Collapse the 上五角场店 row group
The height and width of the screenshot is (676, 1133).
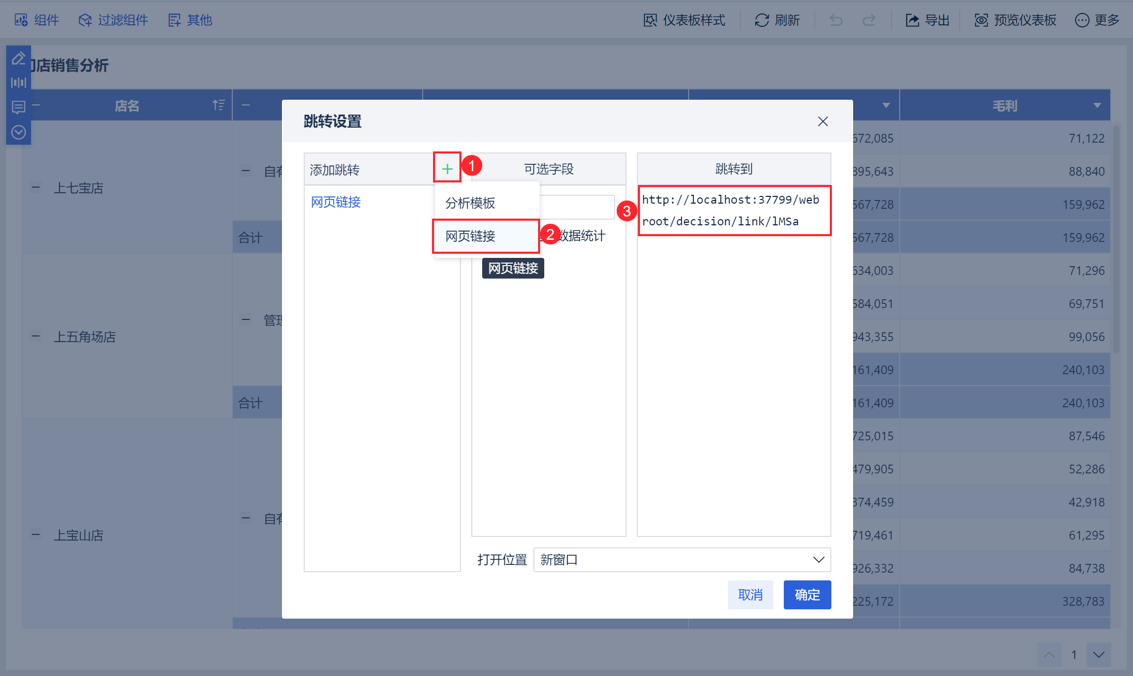pos(36,336)
